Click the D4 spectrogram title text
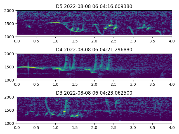This screenshot has width=179, height=134. (x=94, y=50)
